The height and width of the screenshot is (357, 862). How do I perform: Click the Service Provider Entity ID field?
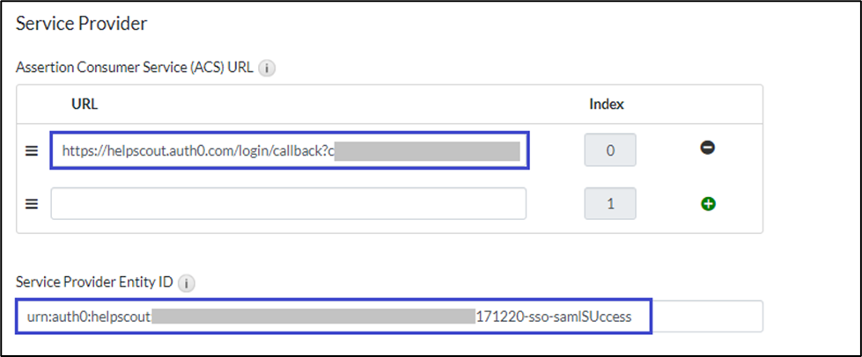704,317
